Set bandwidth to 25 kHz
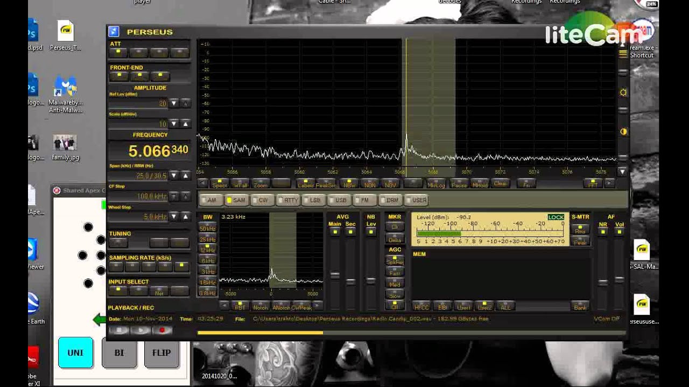The image size is (689, 387). [207, 239]
